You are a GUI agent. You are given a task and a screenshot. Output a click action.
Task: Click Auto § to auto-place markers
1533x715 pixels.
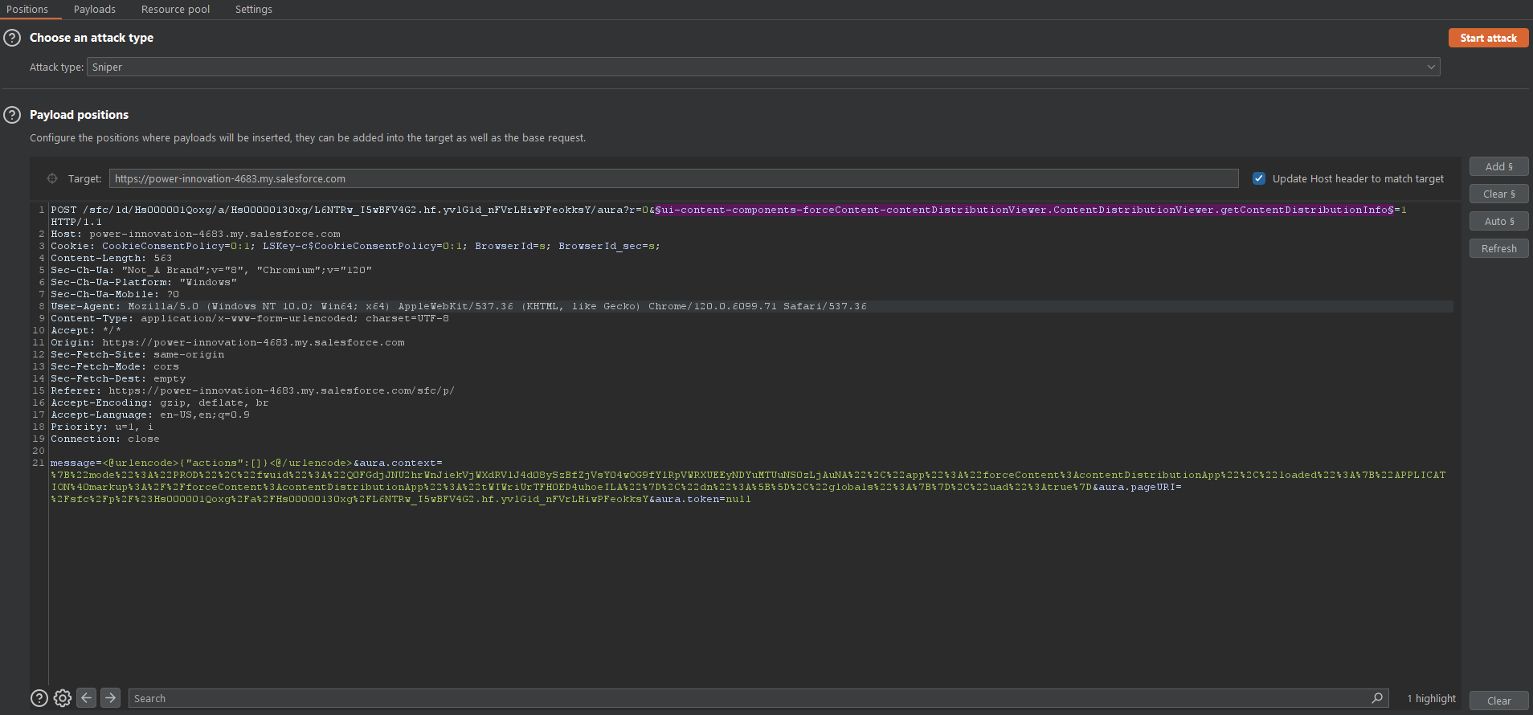coord(1498,221)
